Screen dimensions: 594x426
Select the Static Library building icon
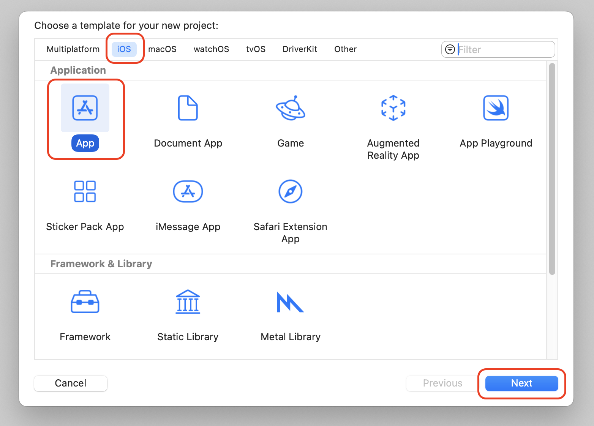coord(188,302)
